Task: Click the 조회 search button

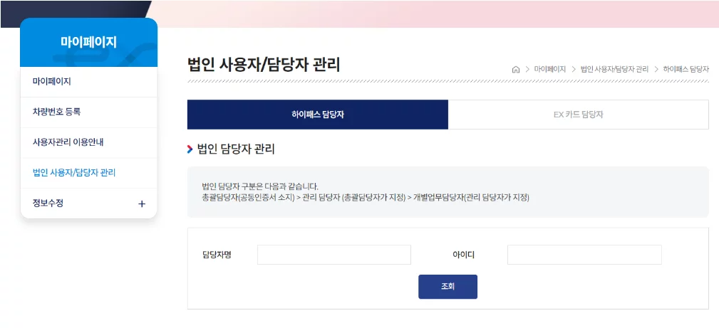Action: coord(448,287)
